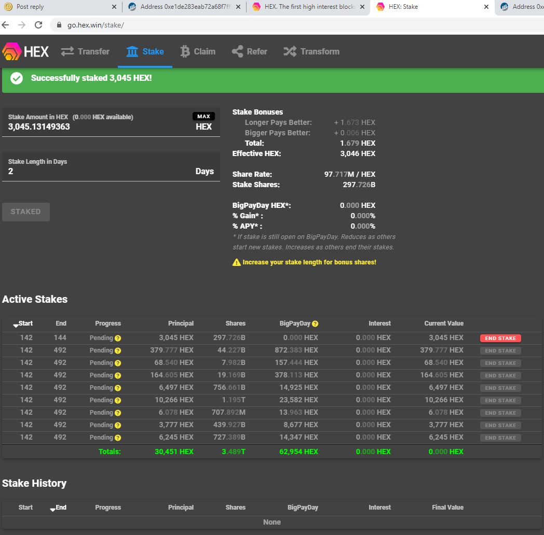Close the Address 0xe1de283eab72a68f7 tab

(x=238, y=7)
